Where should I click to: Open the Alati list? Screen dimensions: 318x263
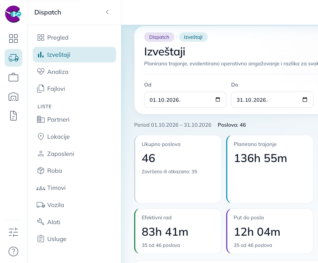point(74,222)
